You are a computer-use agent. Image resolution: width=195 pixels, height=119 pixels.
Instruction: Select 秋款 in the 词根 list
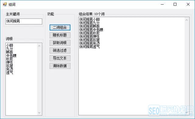click(x=9, y=59)
